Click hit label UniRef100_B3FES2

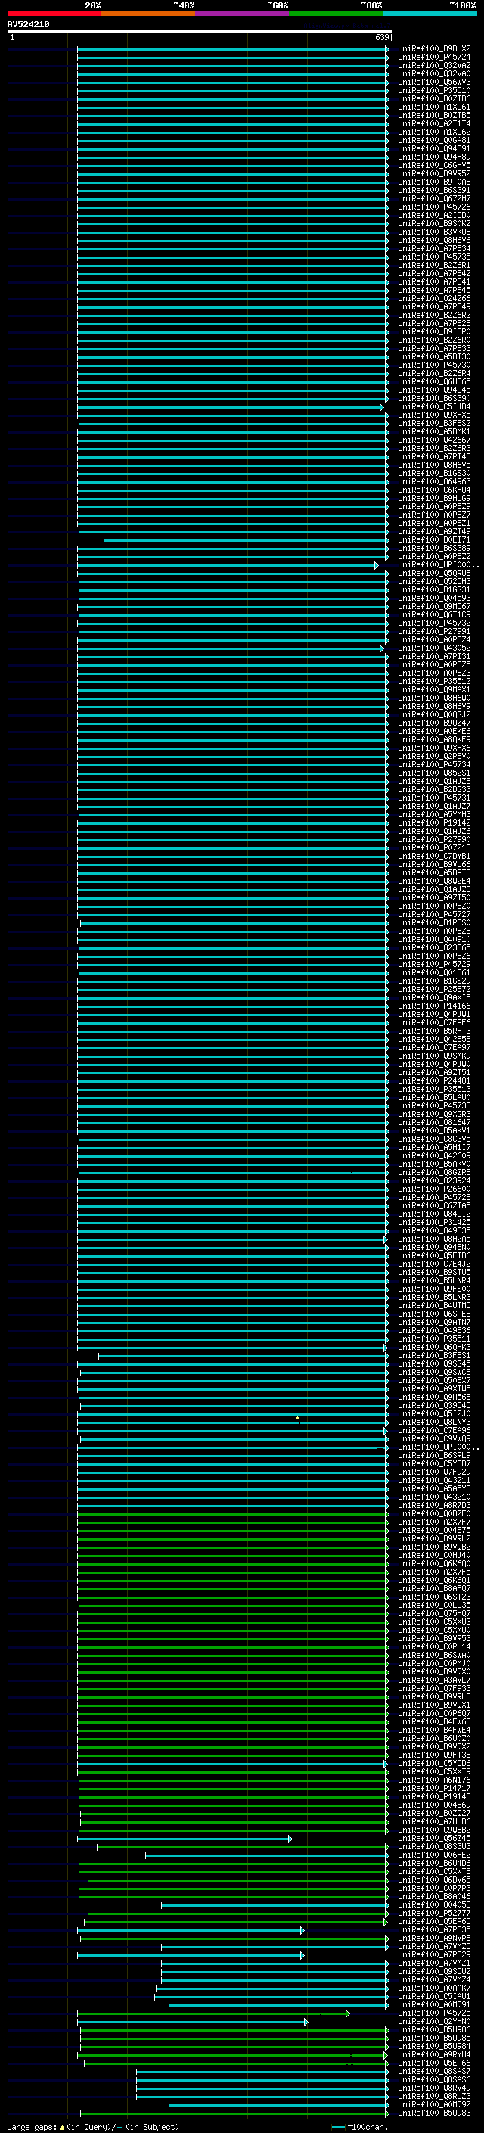[433, 423]
